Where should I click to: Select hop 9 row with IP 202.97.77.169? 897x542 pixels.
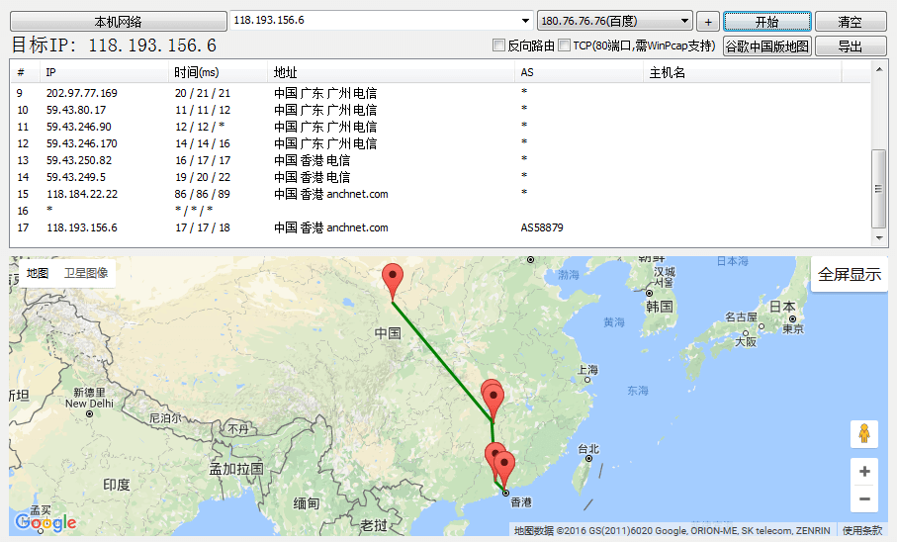[440, 93]
